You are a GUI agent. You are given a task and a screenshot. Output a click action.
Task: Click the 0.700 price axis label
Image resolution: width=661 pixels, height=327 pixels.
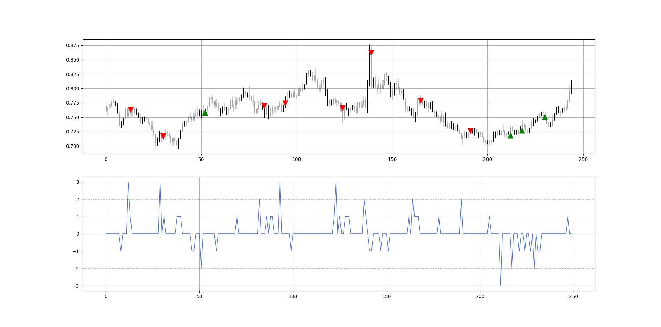[73, 146]
